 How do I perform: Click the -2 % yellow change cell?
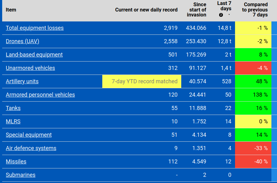(x=253, y=41)
